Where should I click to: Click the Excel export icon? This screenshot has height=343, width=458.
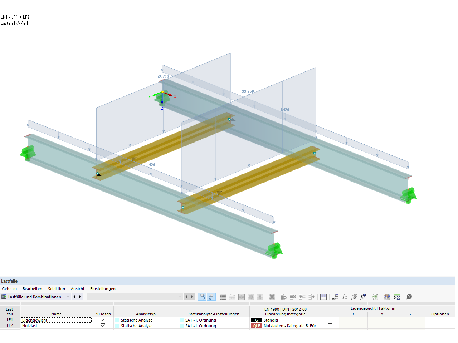point(375,297)
